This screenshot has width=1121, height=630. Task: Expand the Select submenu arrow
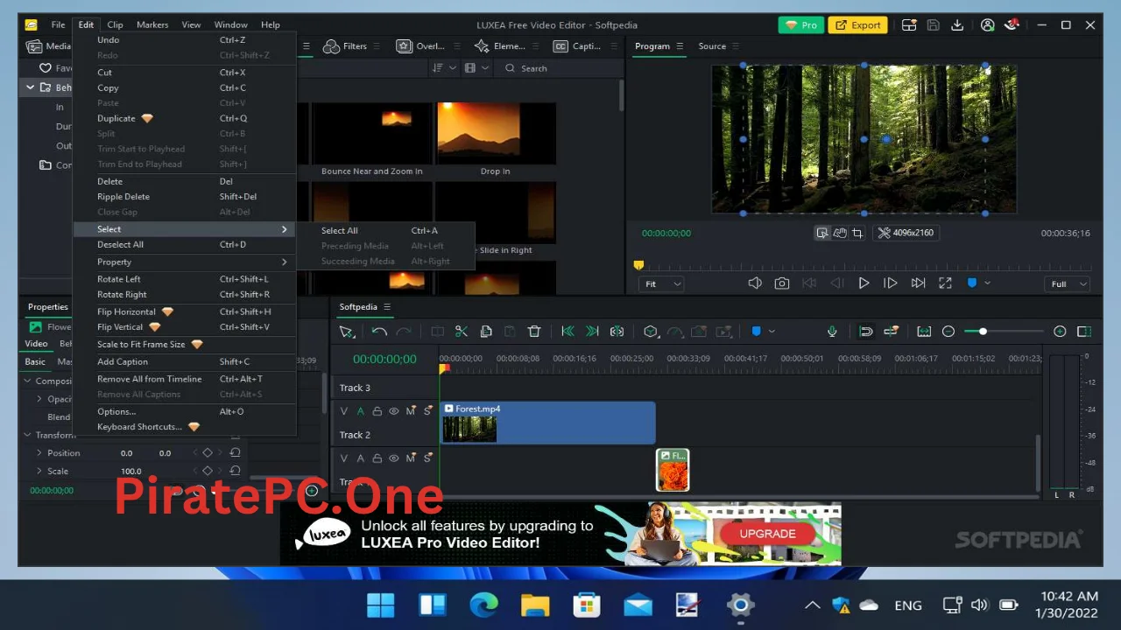(x=284, y=229)
